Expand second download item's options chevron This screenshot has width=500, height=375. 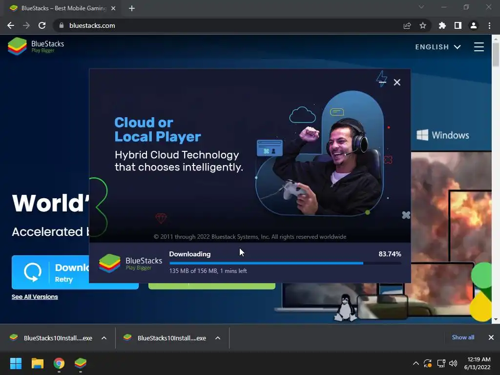click(x=218, y=338)
